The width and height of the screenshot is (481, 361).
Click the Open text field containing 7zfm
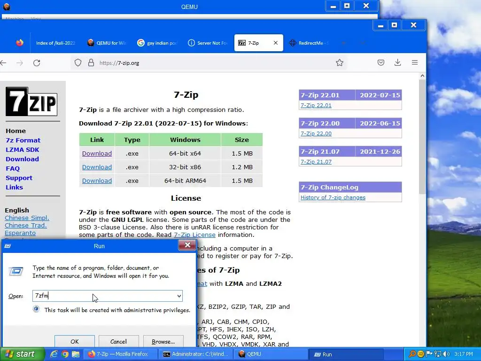[x=108, y=296]
